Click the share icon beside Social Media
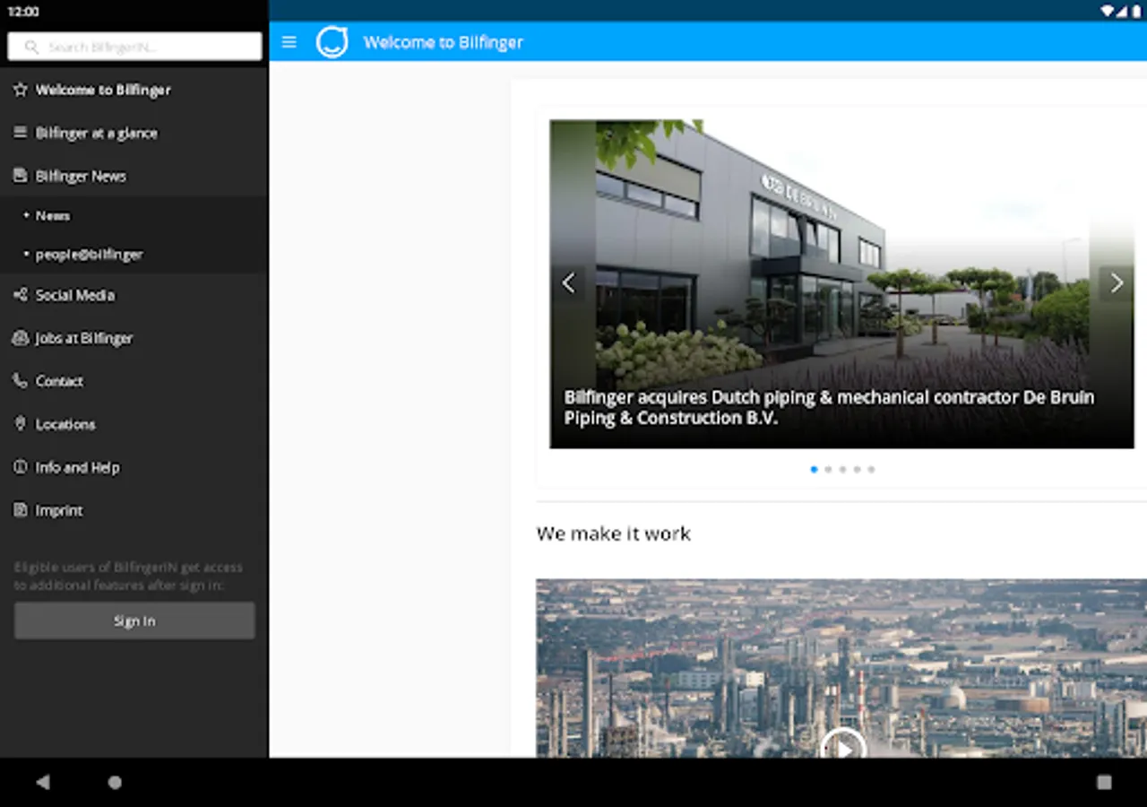Image resolution: width=1147 pixels, height=807 pixels. (x=20, y=295)
